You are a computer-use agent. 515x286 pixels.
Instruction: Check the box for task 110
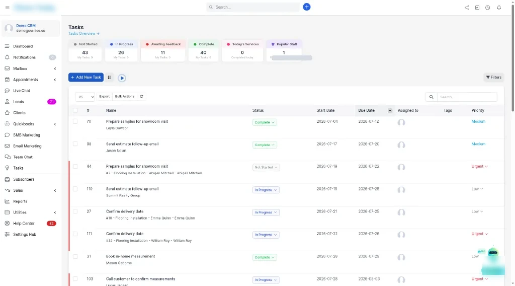[x=75, y=189]
